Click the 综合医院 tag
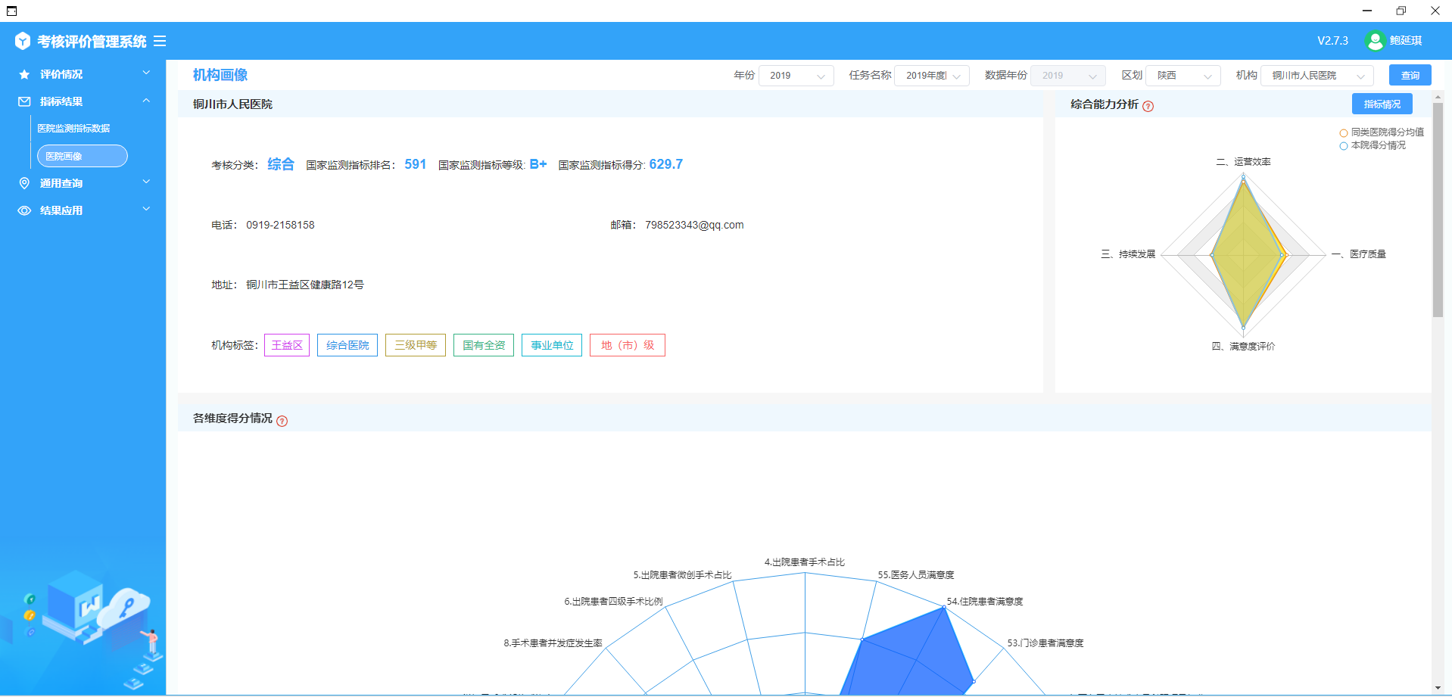The width and height of the screenshot is (1452, 697). coord(347,345)
